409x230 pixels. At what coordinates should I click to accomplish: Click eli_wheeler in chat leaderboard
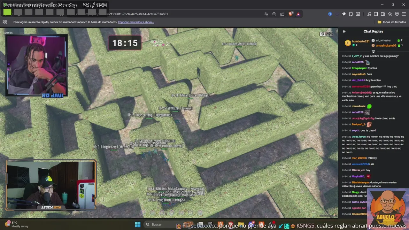click(383, 41)
